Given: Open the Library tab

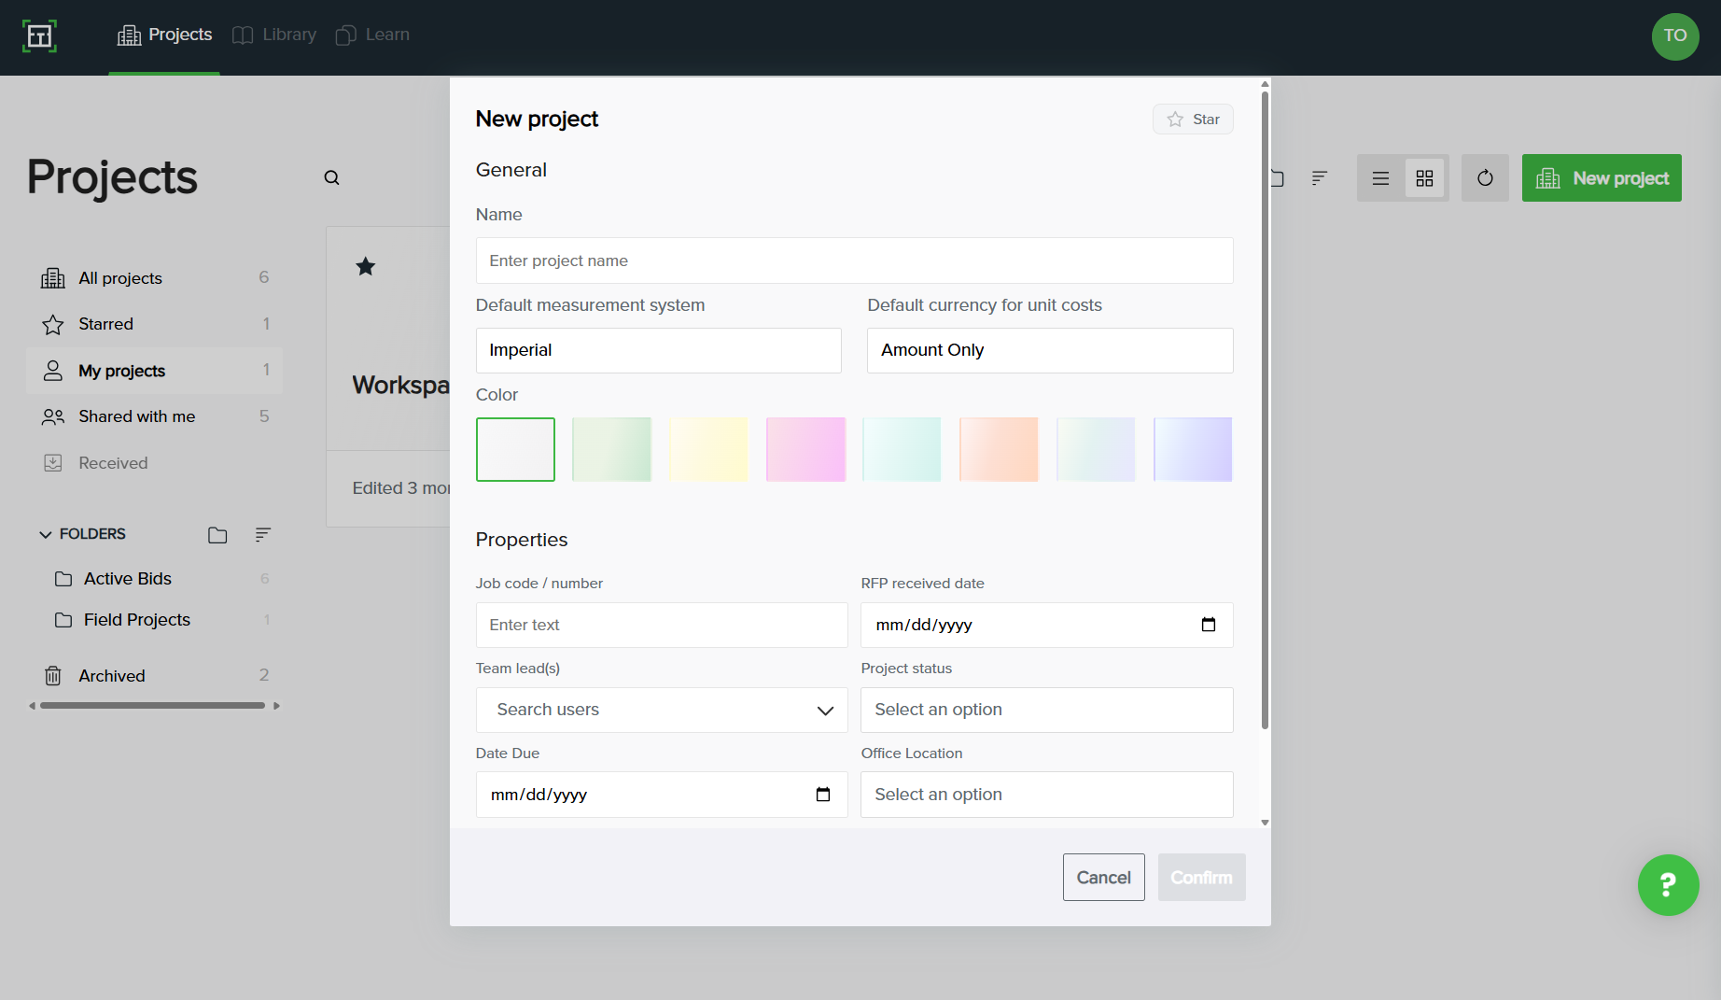Looking at the screenshot, I should [x=274, y=35].
